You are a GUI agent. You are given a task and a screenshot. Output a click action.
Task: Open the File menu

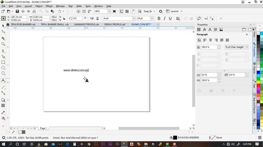pos(3,6)
